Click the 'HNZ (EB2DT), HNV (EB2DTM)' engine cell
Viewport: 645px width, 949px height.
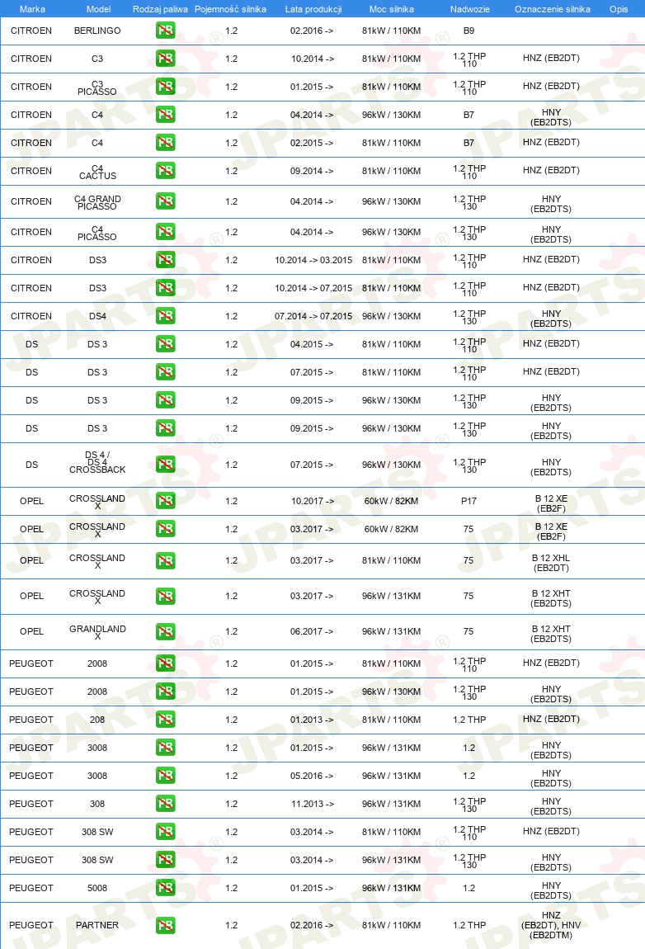551,925
